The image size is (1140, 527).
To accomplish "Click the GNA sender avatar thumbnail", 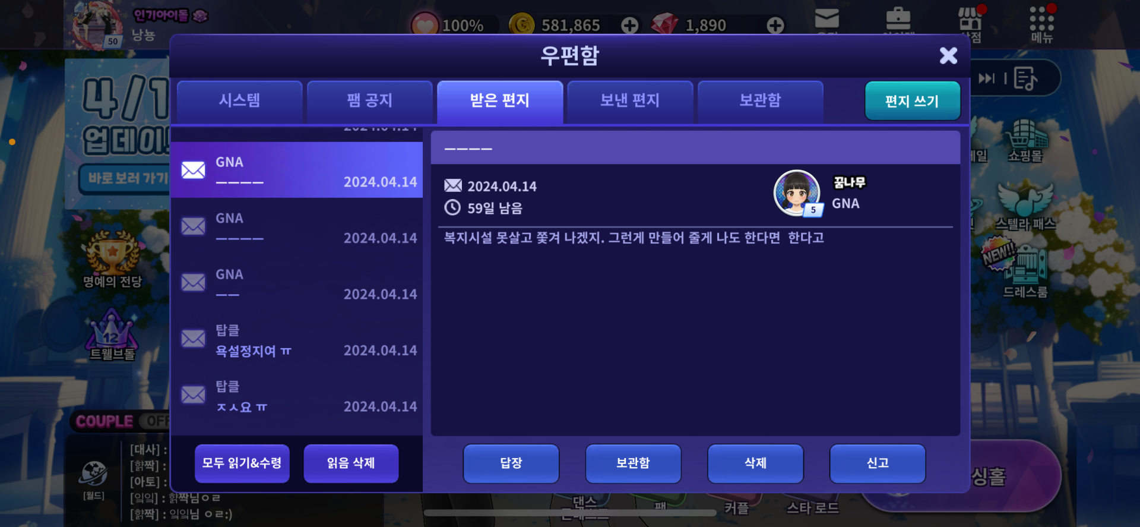I will (797, 193).
